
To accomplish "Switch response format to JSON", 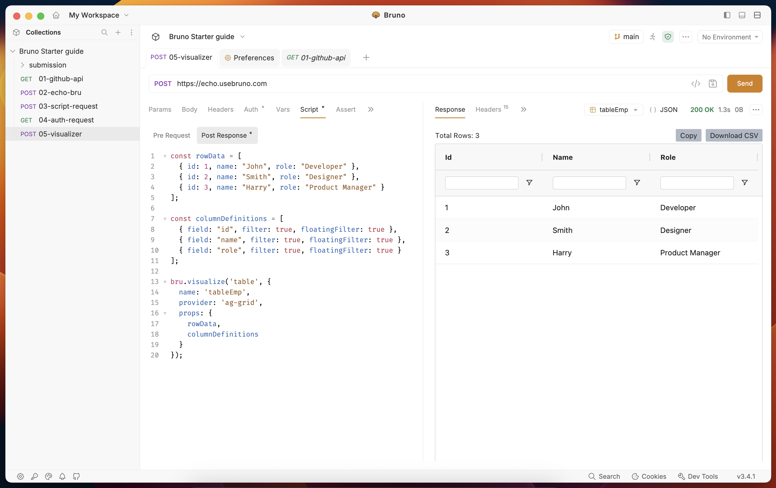I will (x=664, y=110).
